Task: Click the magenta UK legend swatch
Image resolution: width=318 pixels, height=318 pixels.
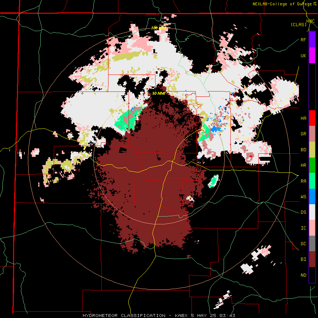Action: point(312,55)
